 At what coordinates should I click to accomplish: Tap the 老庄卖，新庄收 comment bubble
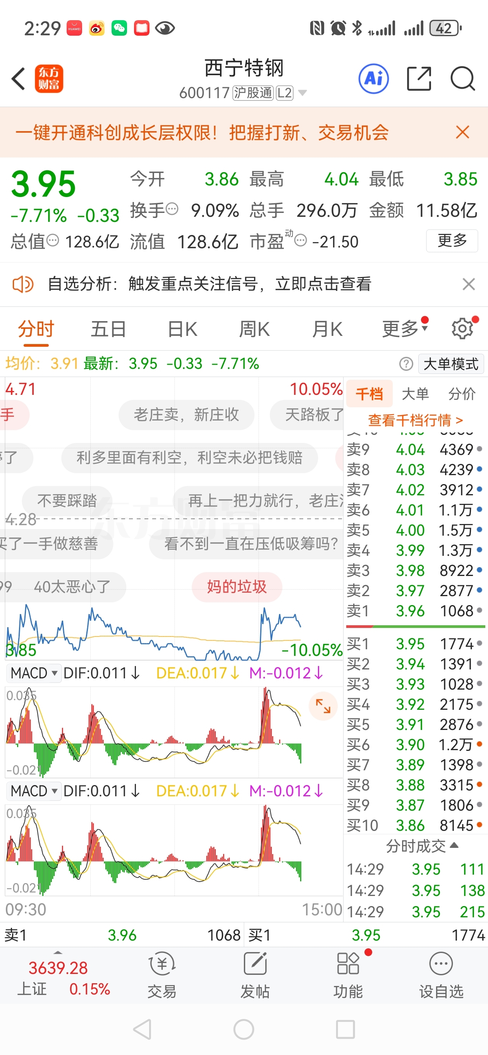point(187,415)
